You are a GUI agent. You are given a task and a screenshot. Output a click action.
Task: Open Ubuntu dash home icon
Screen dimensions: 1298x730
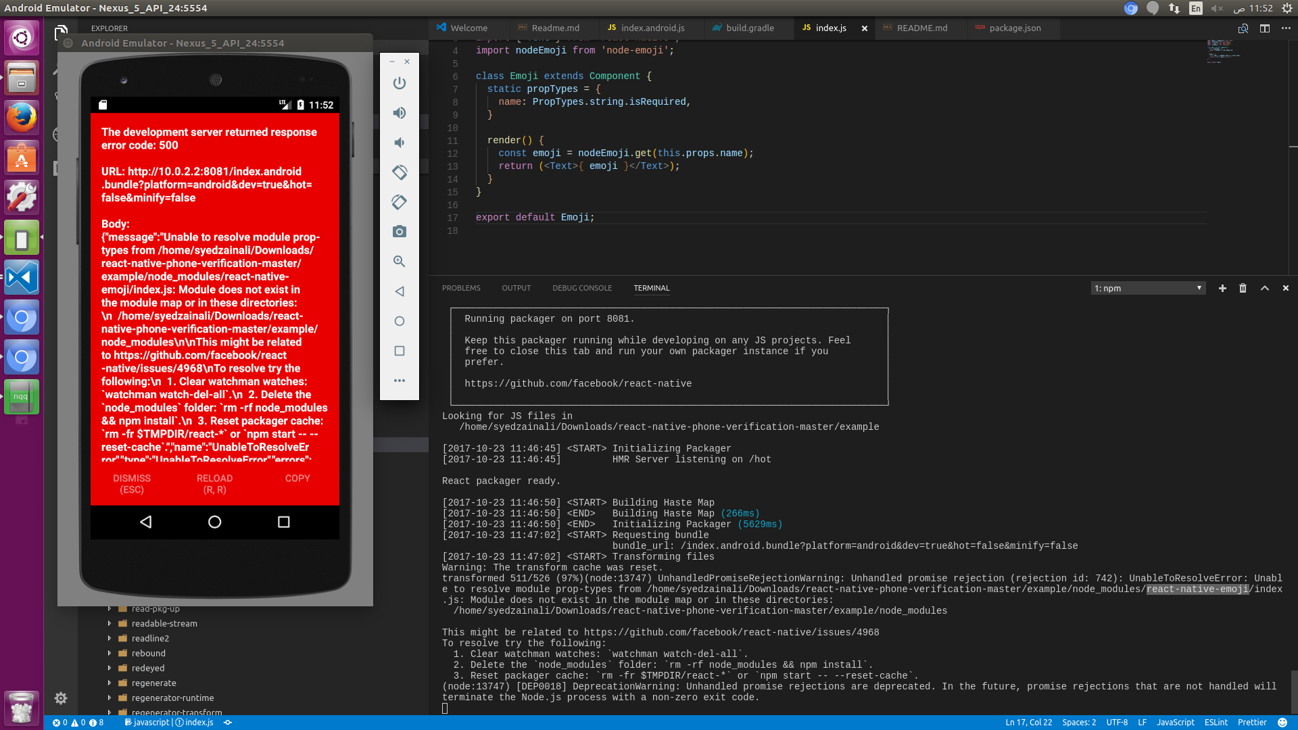[22, 38]
